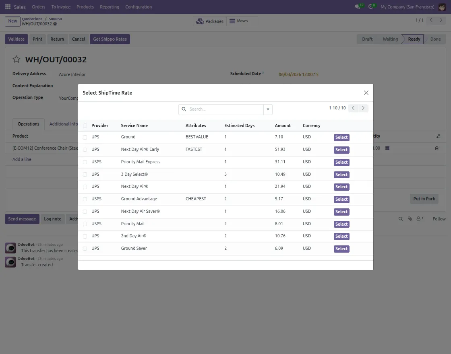The image size is (451, 354).
Task: Open the apps grid menu icon
Action: [8, 6]
